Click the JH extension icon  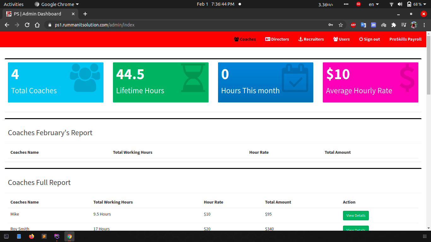click(373, 25)
